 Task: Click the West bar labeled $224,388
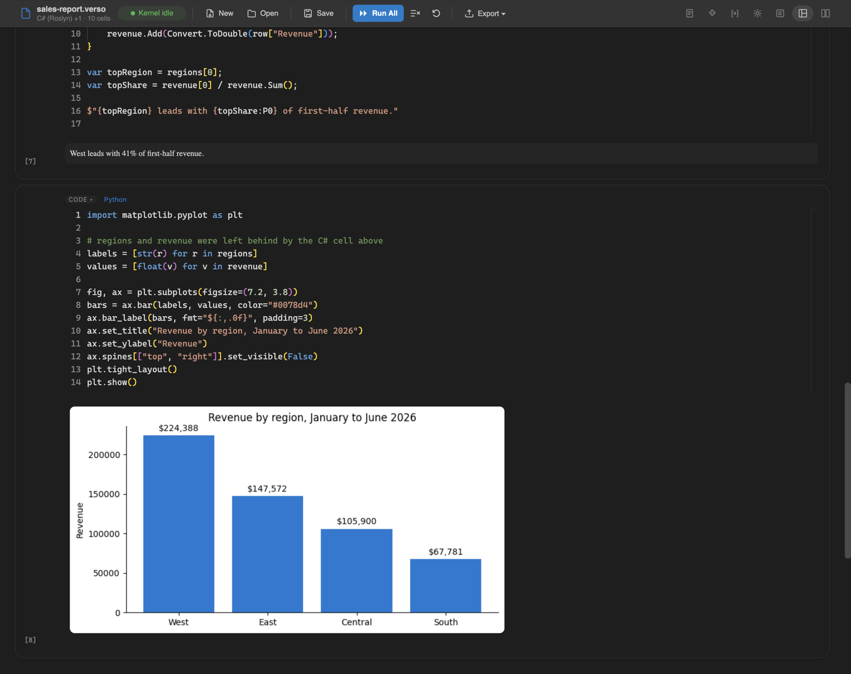pos(178,524)
